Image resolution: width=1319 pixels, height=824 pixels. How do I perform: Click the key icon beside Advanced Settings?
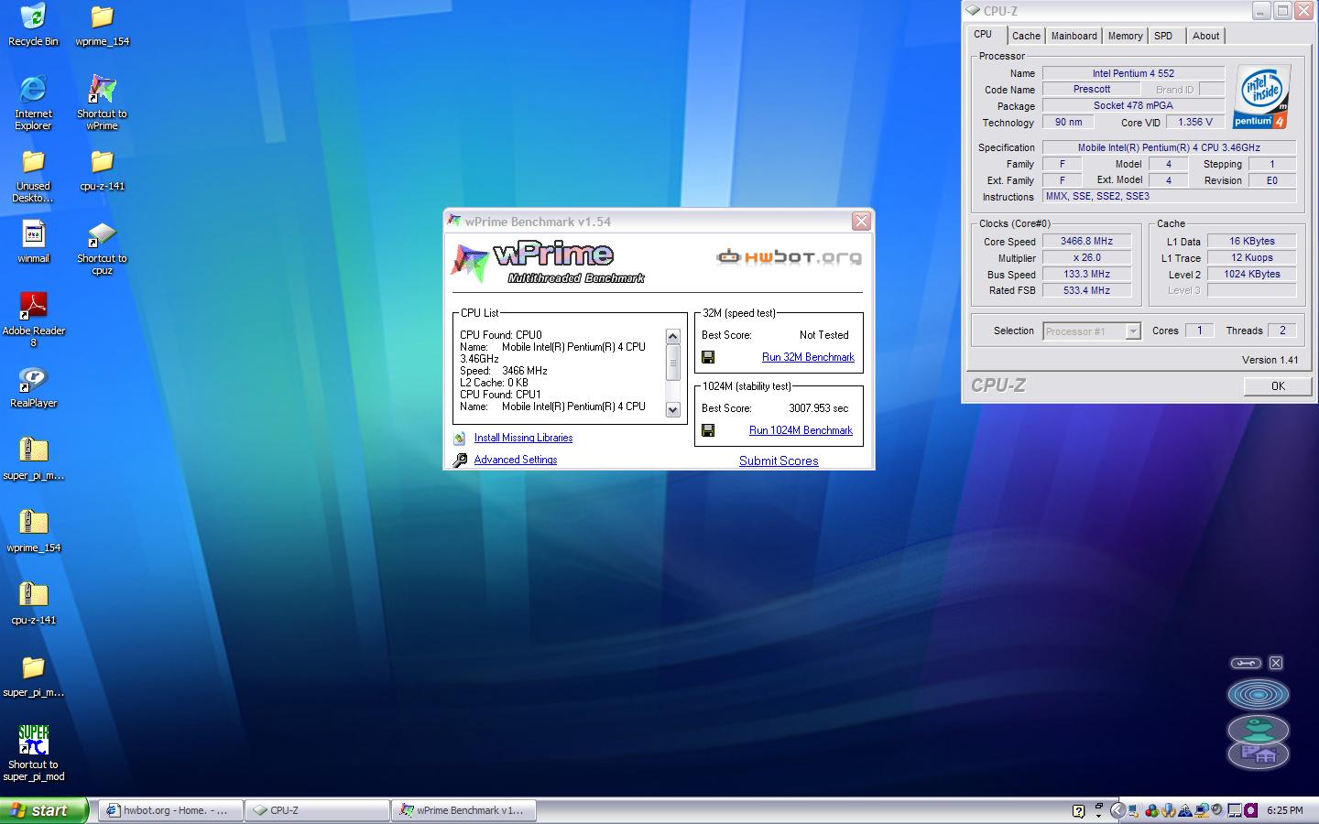tap(460, 460)
